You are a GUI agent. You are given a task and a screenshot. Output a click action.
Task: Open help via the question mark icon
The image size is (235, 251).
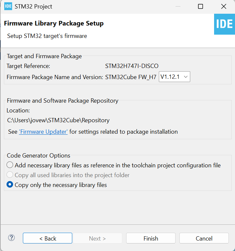tap(11, 238)
